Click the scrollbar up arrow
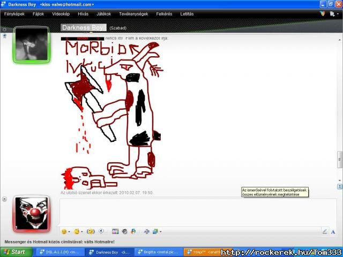The image size is (343, 257). pyautogui.click(x=339, y=40)
